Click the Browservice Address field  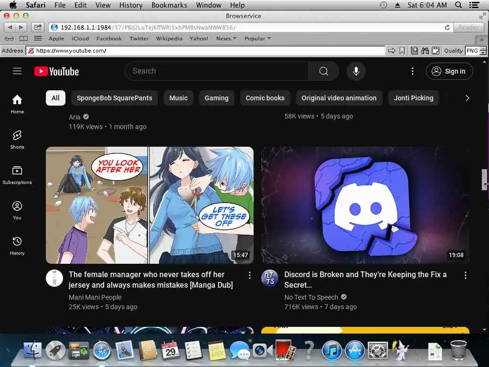pos(206,51)
